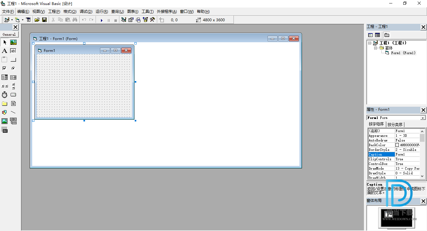Open the 编辑(E) menu

(23, 12)
